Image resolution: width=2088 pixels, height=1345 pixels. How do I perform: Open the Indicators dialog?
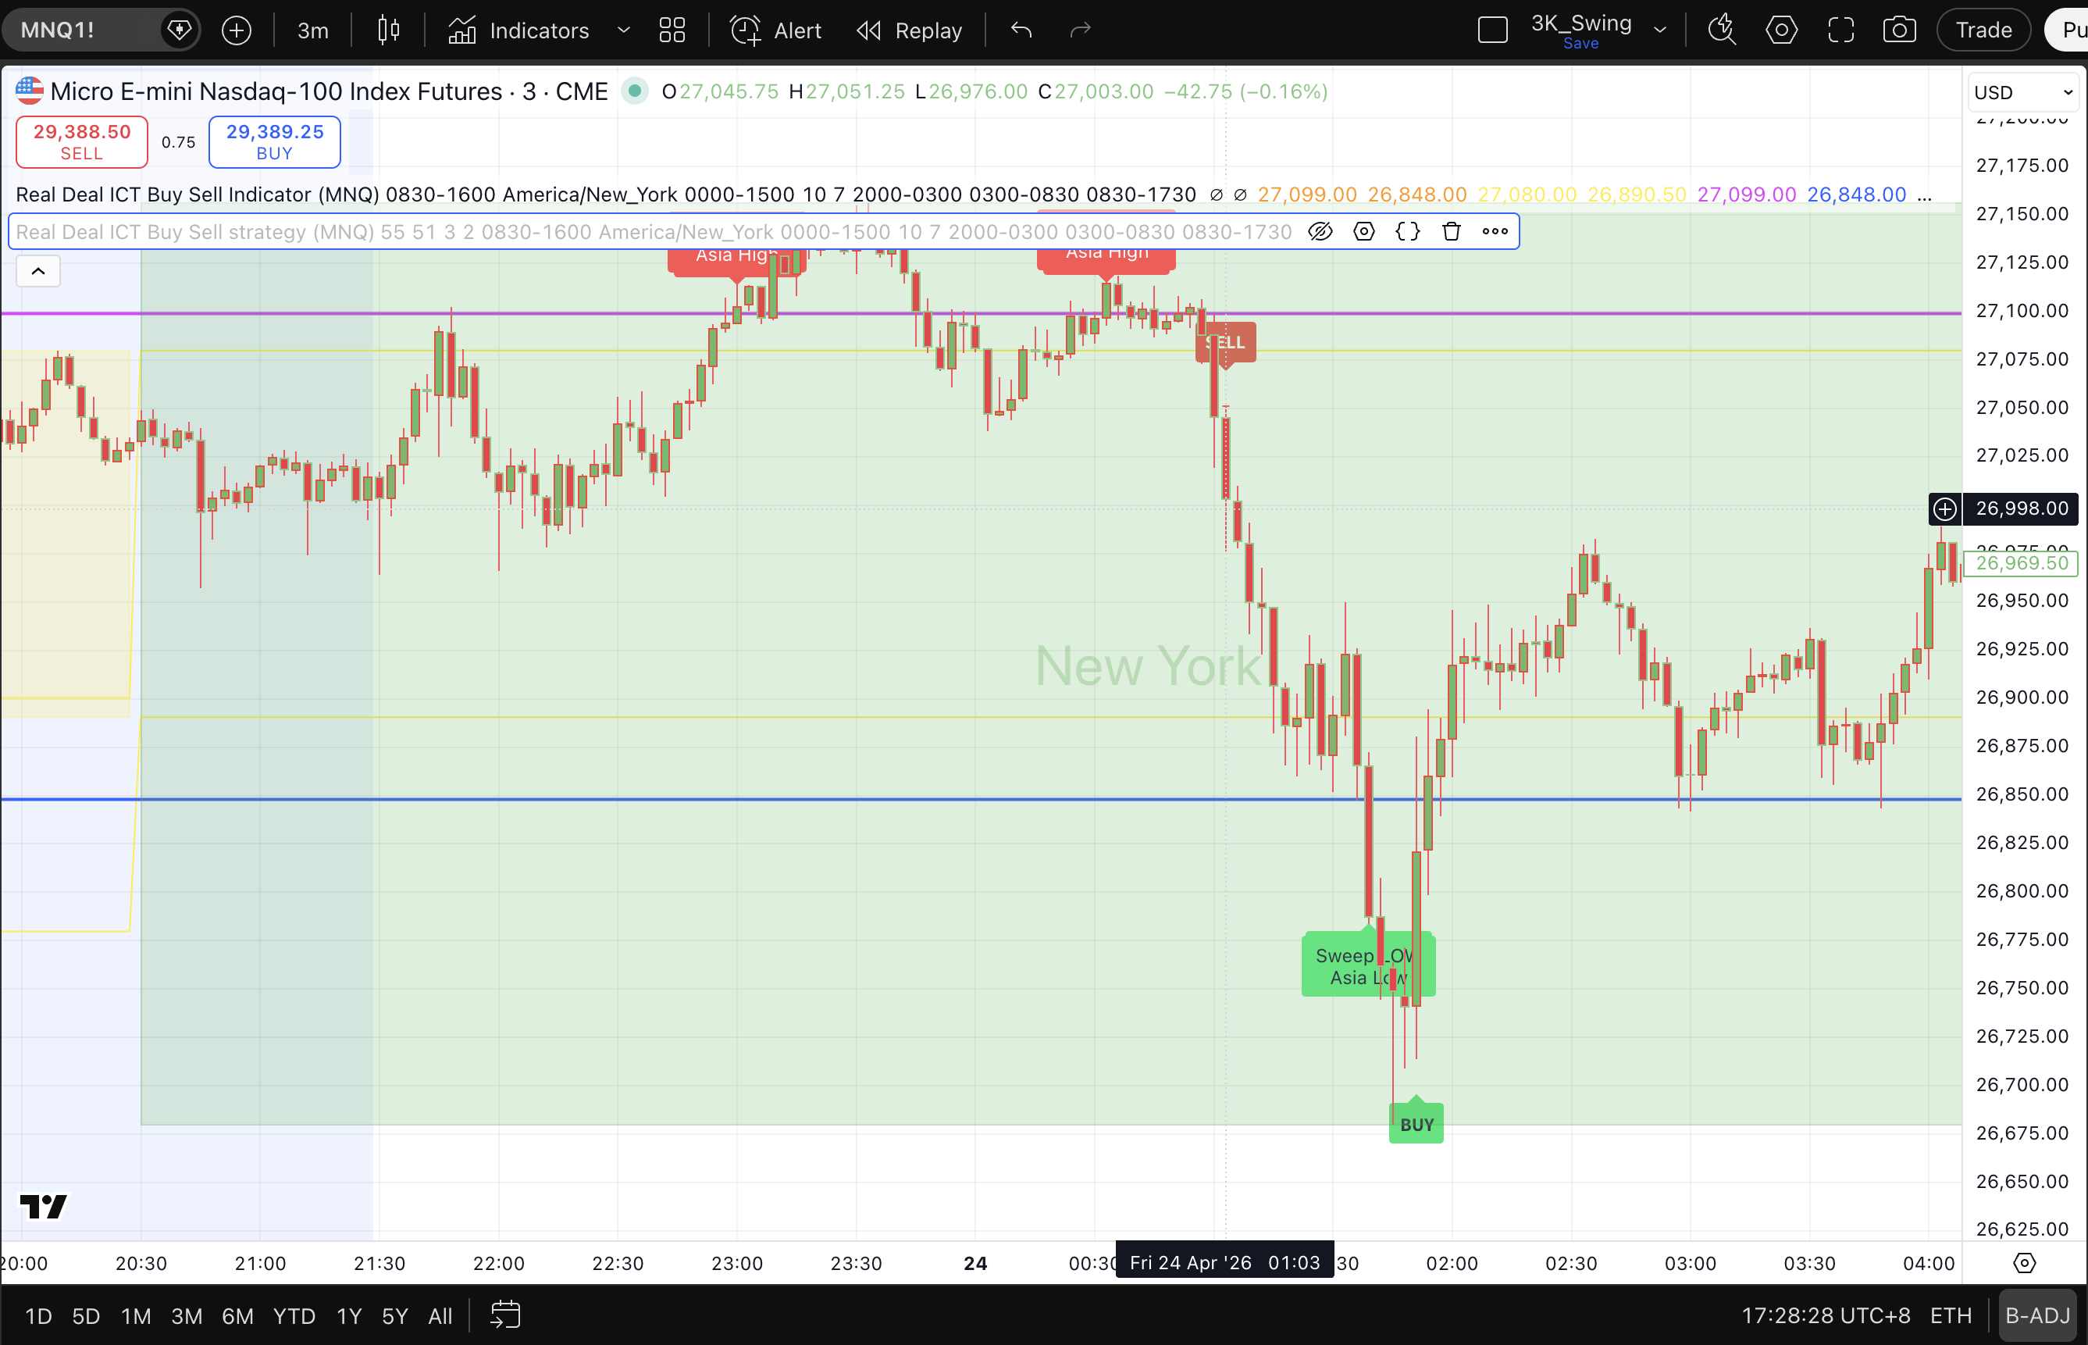(x=519, y=30)
